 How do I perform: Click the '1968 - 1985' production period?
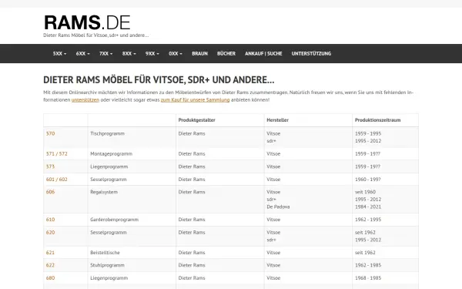tap(368, 278)
